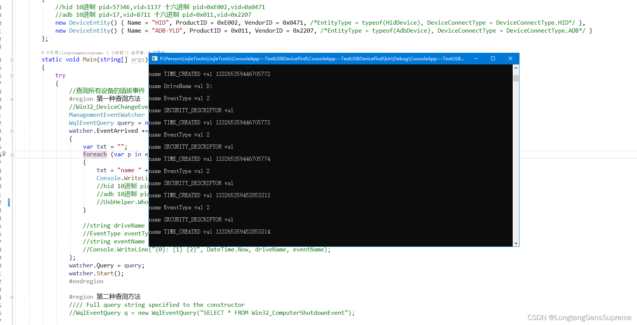Click the lightbulb quick actions icon

pos(4,154)
